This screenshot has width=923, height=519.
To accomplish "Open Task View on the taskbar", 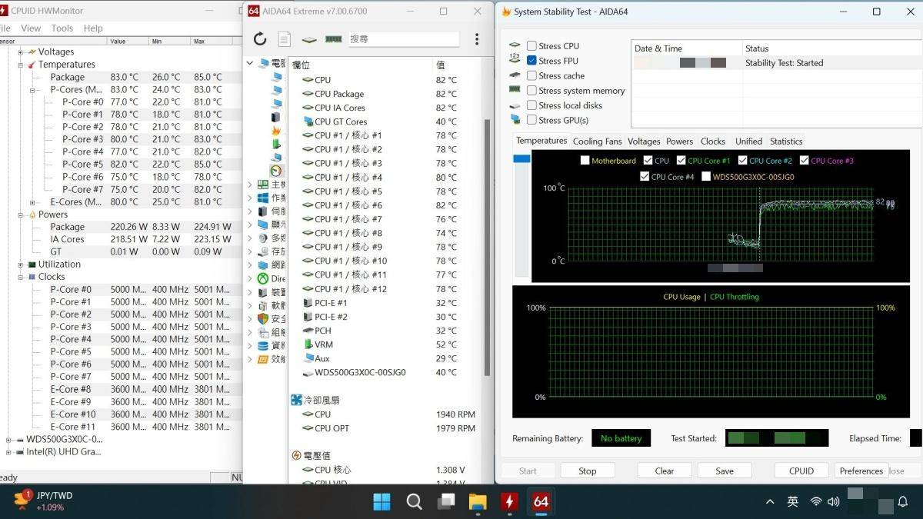I will pos(446,502).
